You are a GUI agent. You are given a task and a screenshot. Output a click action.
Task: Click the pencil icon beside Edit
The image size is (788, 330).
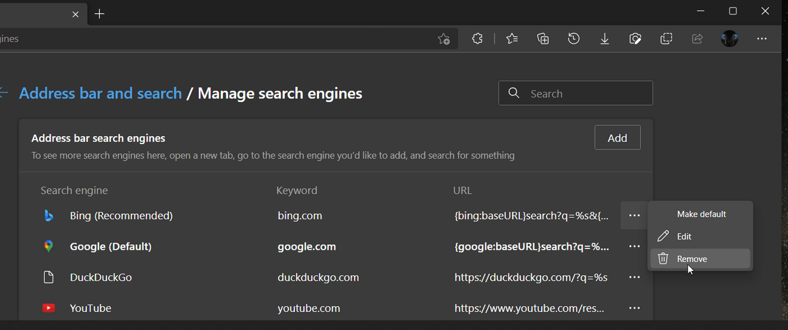pos(663,236)
